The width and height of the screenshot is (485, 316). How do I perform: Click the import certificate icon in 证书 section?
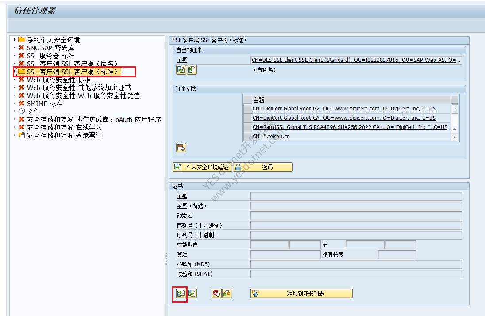[x=181, y=293]
